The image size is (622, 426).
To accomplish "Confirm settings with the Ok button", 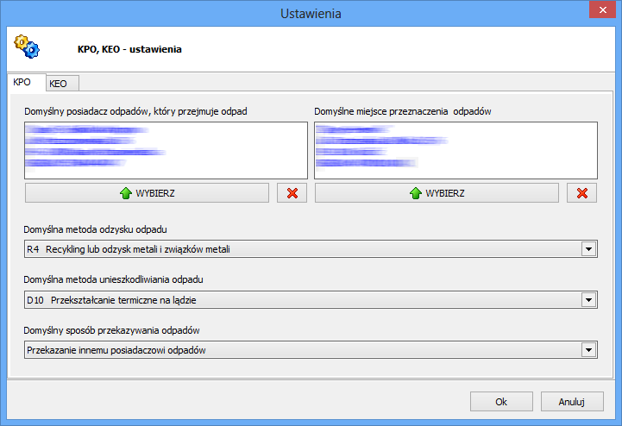I will [x=501, y=402].
